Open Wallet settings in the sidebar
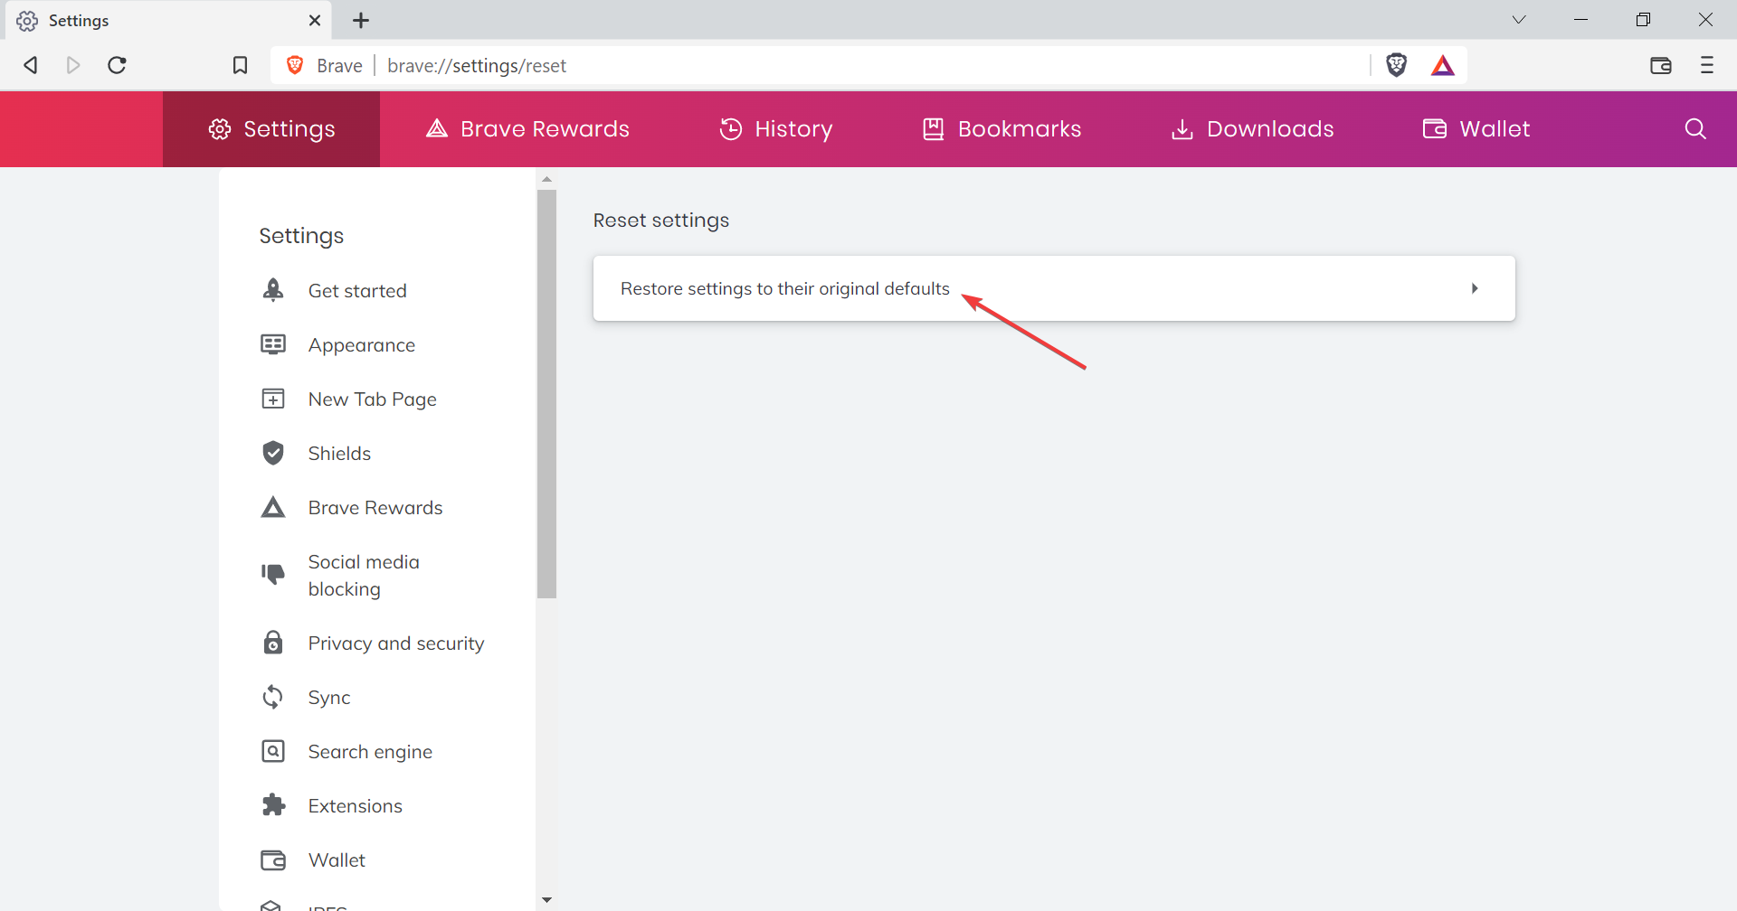Screen dimensions: 1737x911 coord(337,860)
